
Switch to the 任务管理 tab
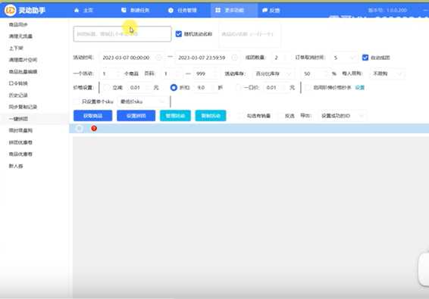pos(183,11)
